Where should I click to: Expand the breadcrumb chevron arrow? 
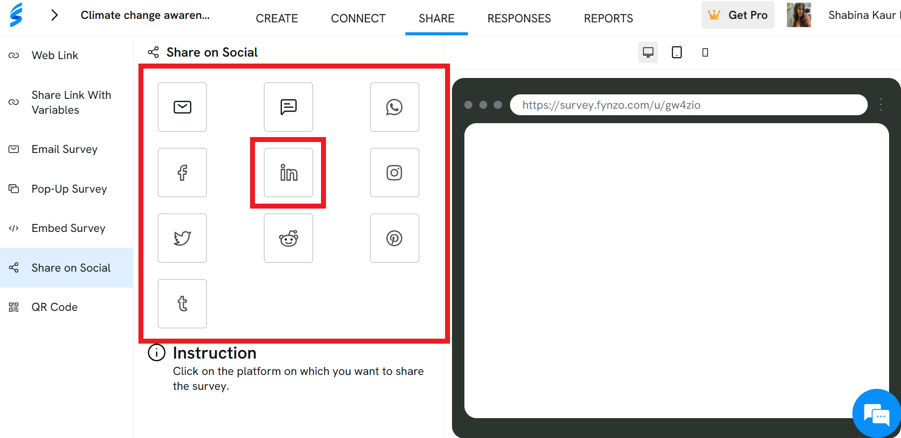[x=55, y=15]
